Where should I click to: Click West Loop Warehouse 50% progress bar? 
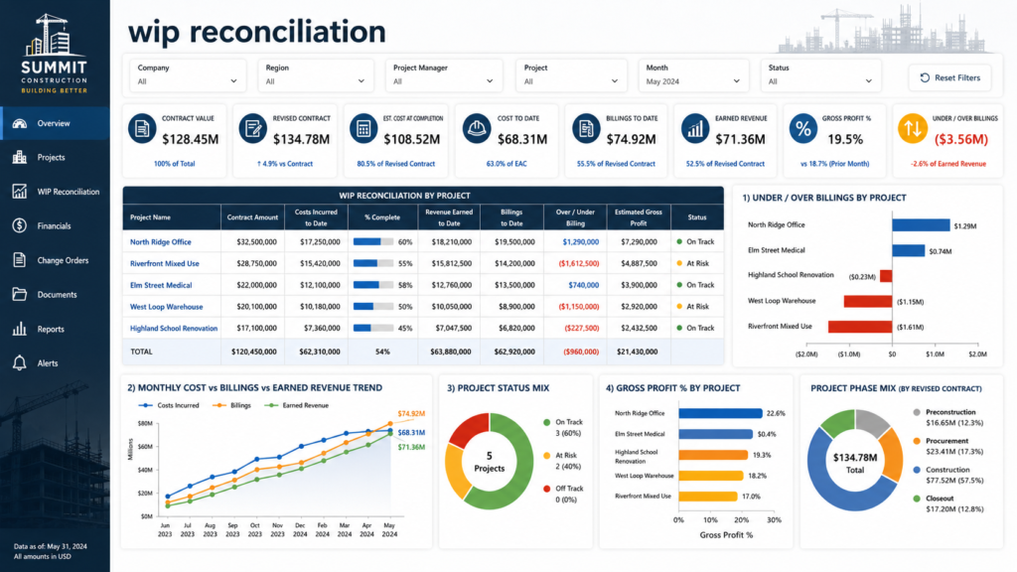click(373, 306)
